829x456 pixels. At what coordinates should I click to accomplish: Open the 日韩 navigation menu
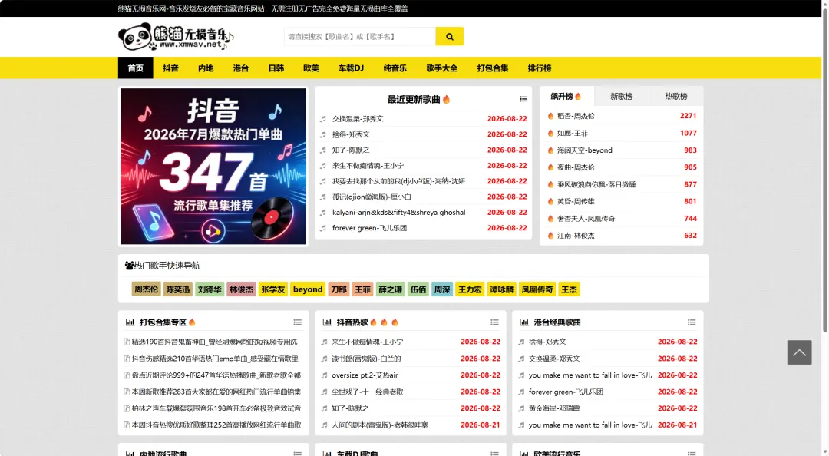pos(276,68)
